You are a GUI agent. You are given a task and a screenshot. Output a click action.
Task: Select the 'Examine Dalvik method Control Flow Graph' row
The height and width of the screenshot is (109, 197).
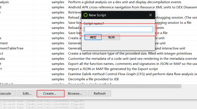click(99, 74)
